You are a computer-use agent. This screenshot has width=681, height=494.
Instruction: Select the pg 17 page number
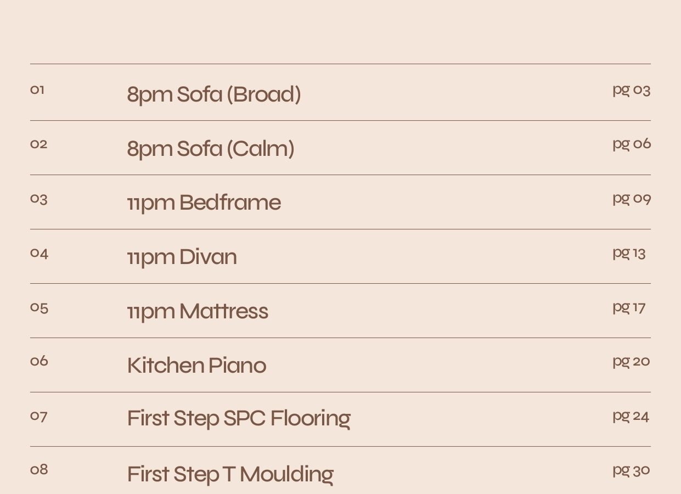coord(629,307)
